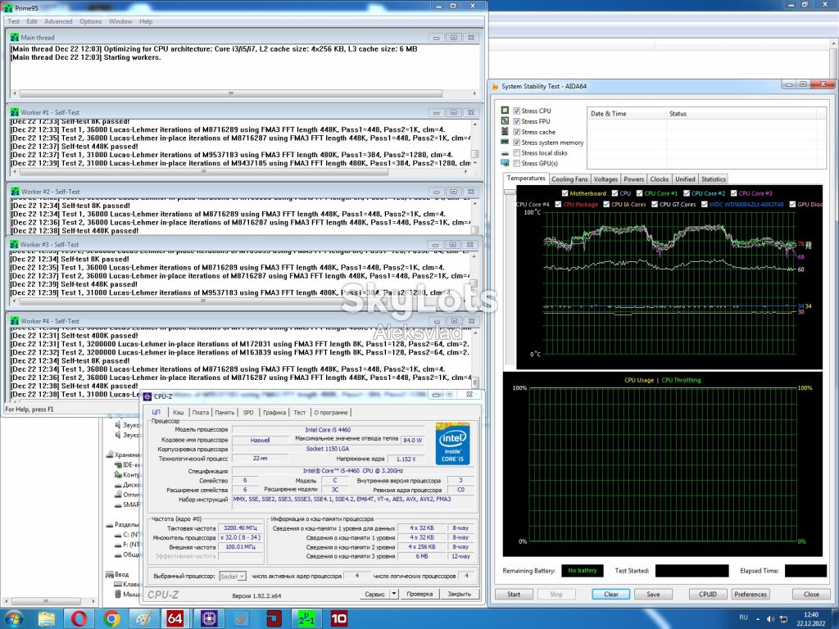Hide the Motherboard temperature line
The height and width of the screenshot is (629, 839).
(x=565, y=193)
